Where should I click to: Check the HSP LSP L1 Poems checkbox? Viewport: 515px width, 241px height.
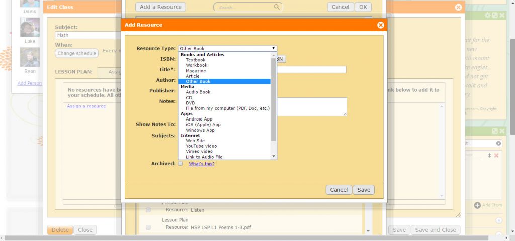click(x=148, y=227)
